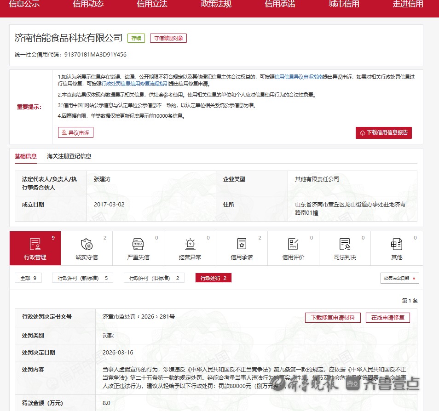Open 信用动态 in top navigation

coord(88,5)
